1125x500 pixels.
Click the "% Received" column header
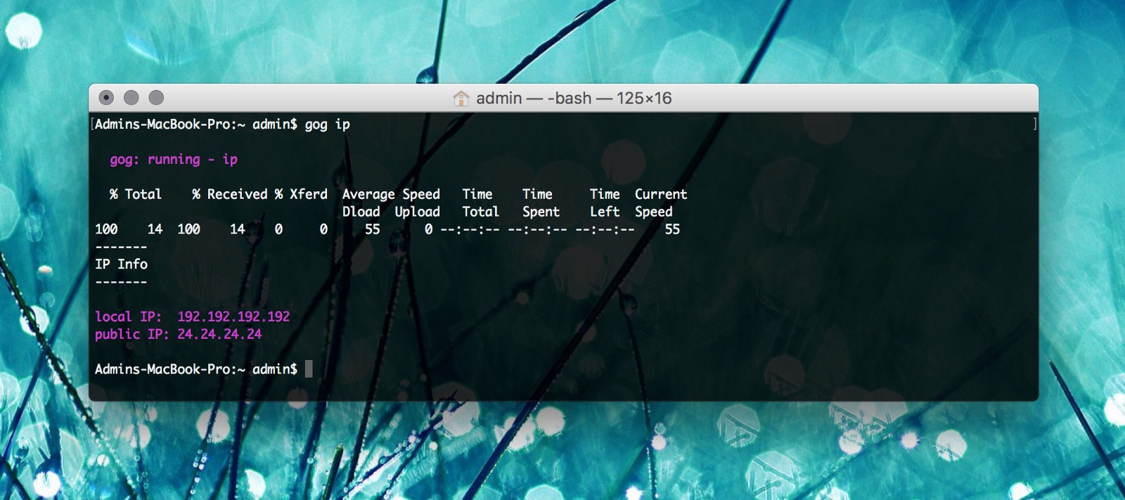coord(230,194)
